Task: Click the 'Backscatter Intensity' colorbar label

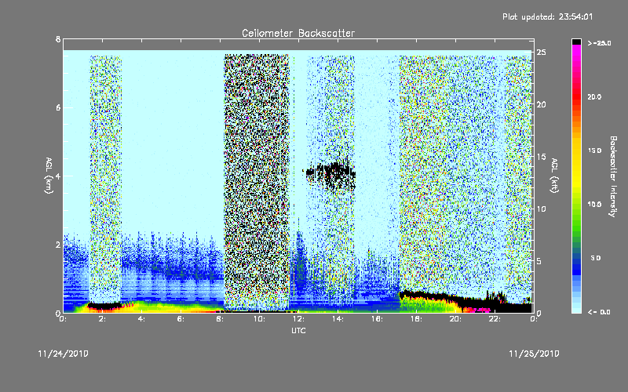Action: pos(613,176)
